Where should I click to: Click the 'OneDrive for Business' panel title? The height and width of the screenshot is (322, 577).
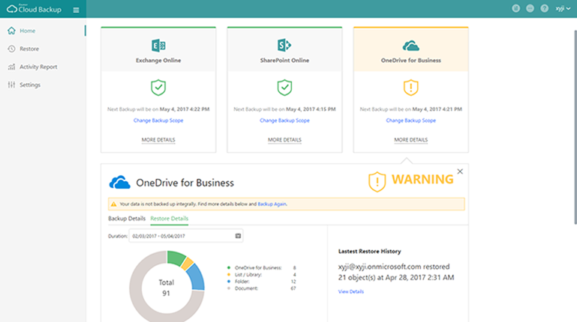(x=185, y=183)
